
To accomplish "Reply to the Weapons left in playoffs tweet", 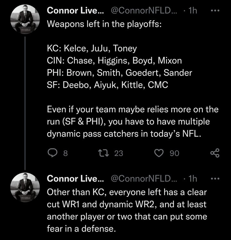I will pos(52,154).
